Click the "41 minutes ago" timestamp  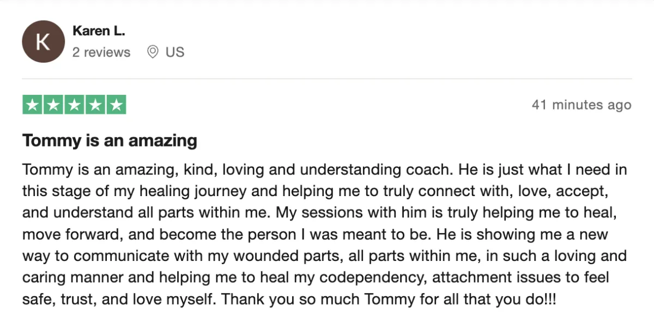(x=582, y=105)
